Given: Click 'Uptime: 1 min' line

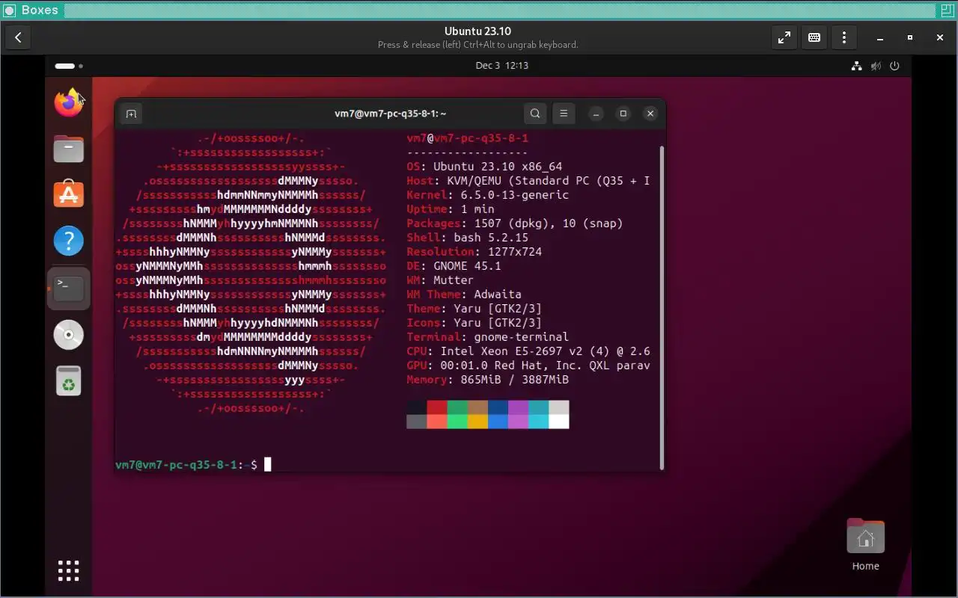Looking at the screenshot, I should pos(451,209).
